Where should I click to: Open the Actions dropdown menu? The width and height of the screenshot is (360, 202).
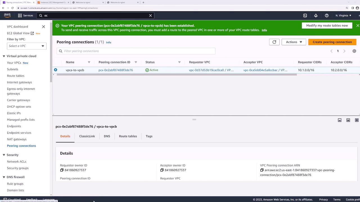coord(294,42)
